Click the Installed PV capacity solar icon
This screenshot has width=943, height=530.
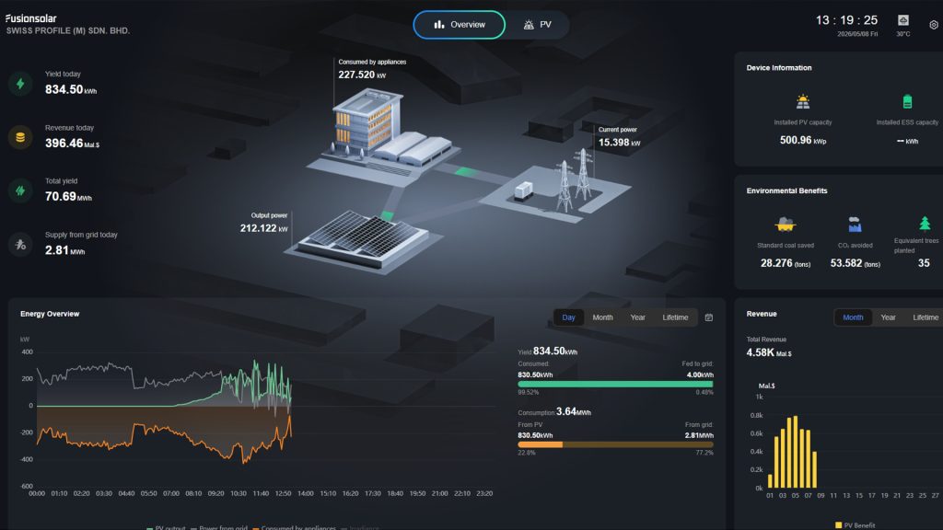802,101
